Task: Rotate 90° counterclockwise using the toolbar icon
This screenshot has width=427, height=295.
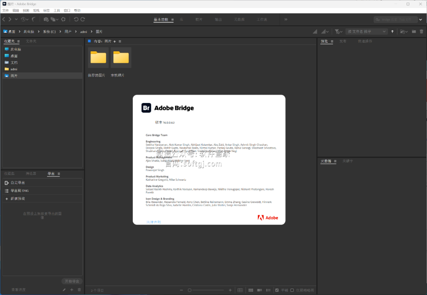Action: click(76, 19)
